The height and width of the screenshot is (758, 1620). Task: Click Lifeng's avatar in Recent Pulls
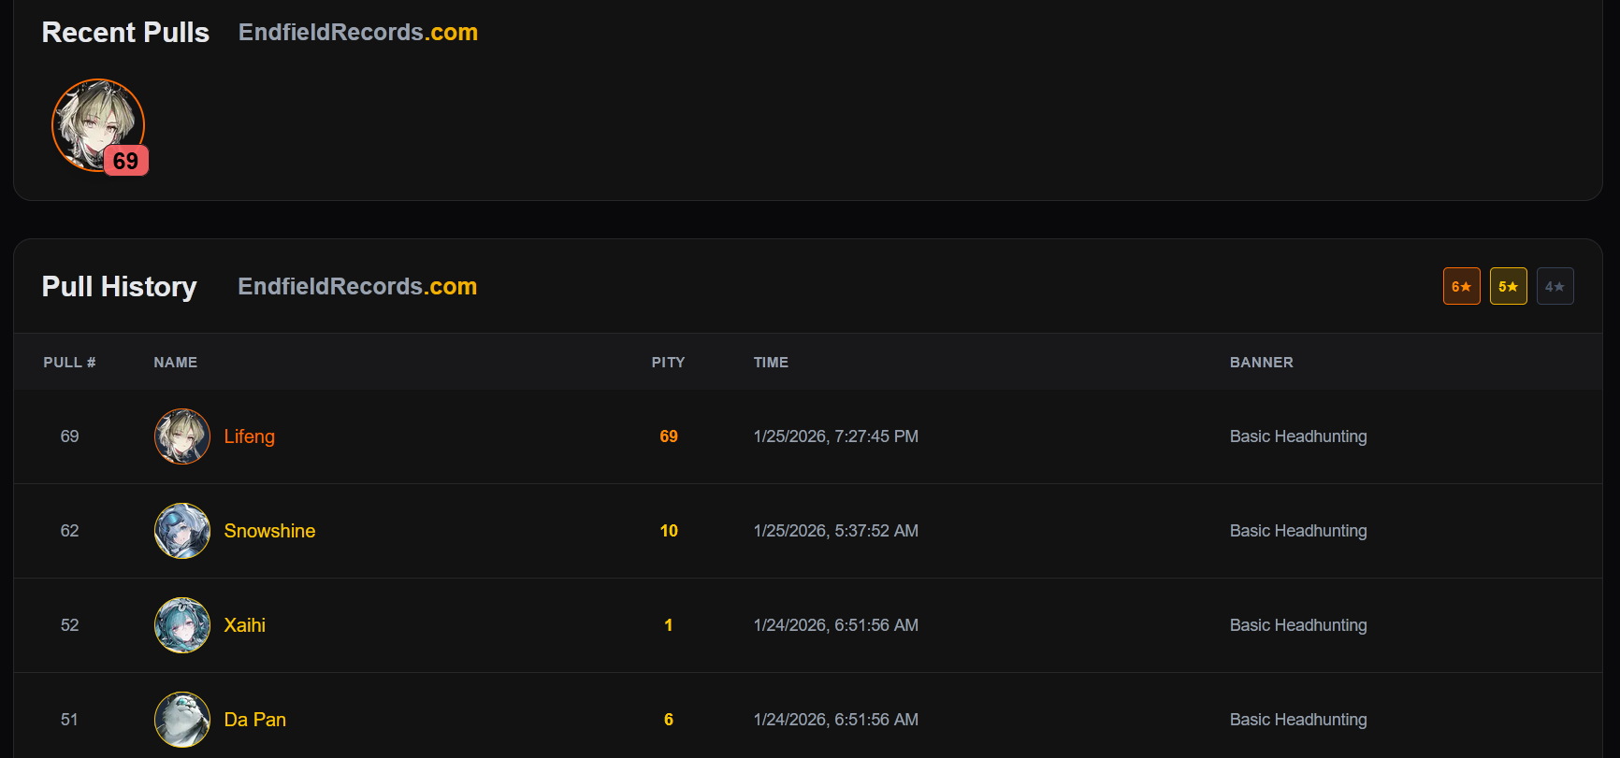pos(98,125)
